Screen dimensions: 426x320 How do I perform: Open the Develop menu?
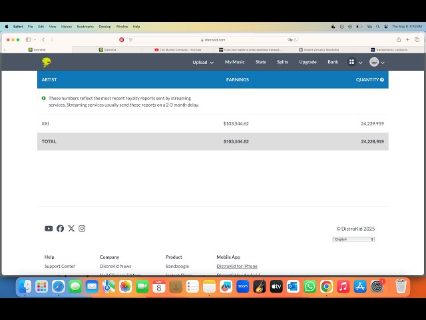coord(105,27)
